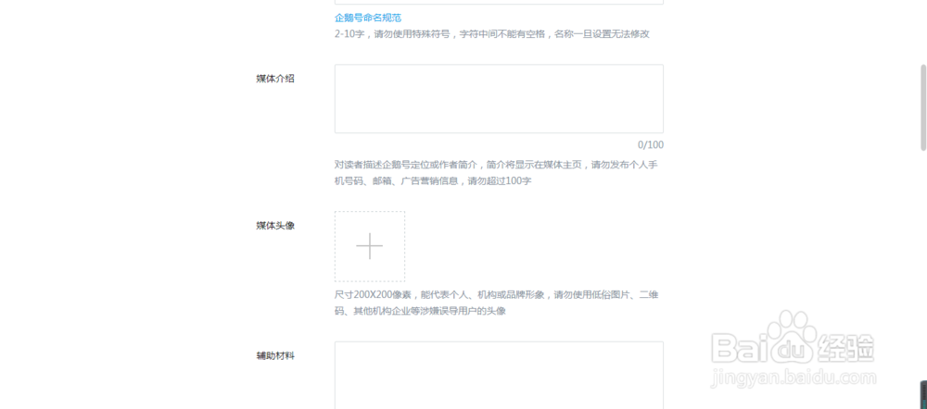Select the 媒体介绍 field label
This screenshot has width=927, height=409.
pos(275,79)
